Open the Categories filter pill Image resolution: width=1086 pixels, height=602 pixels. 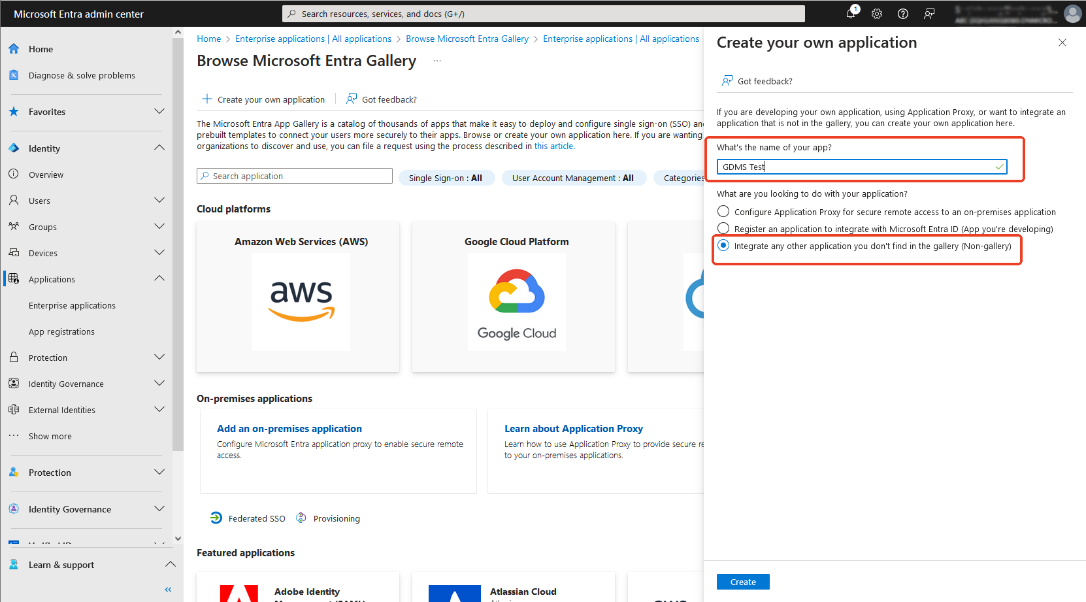click(x=679, y=178)
